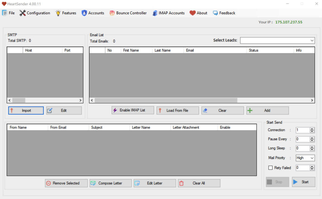This screenshot has height=199, width=322.
Task: Click Clear All letters button
Action: (x=199, y=183)
